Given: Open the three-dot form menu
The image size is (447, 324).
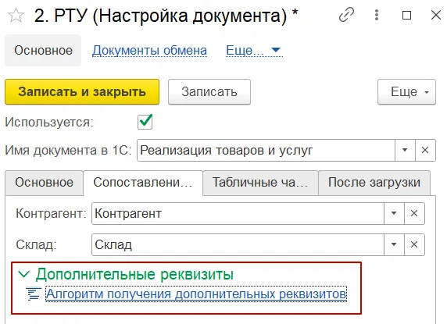Looking at the screenshot, I should [x=377, y=15].
